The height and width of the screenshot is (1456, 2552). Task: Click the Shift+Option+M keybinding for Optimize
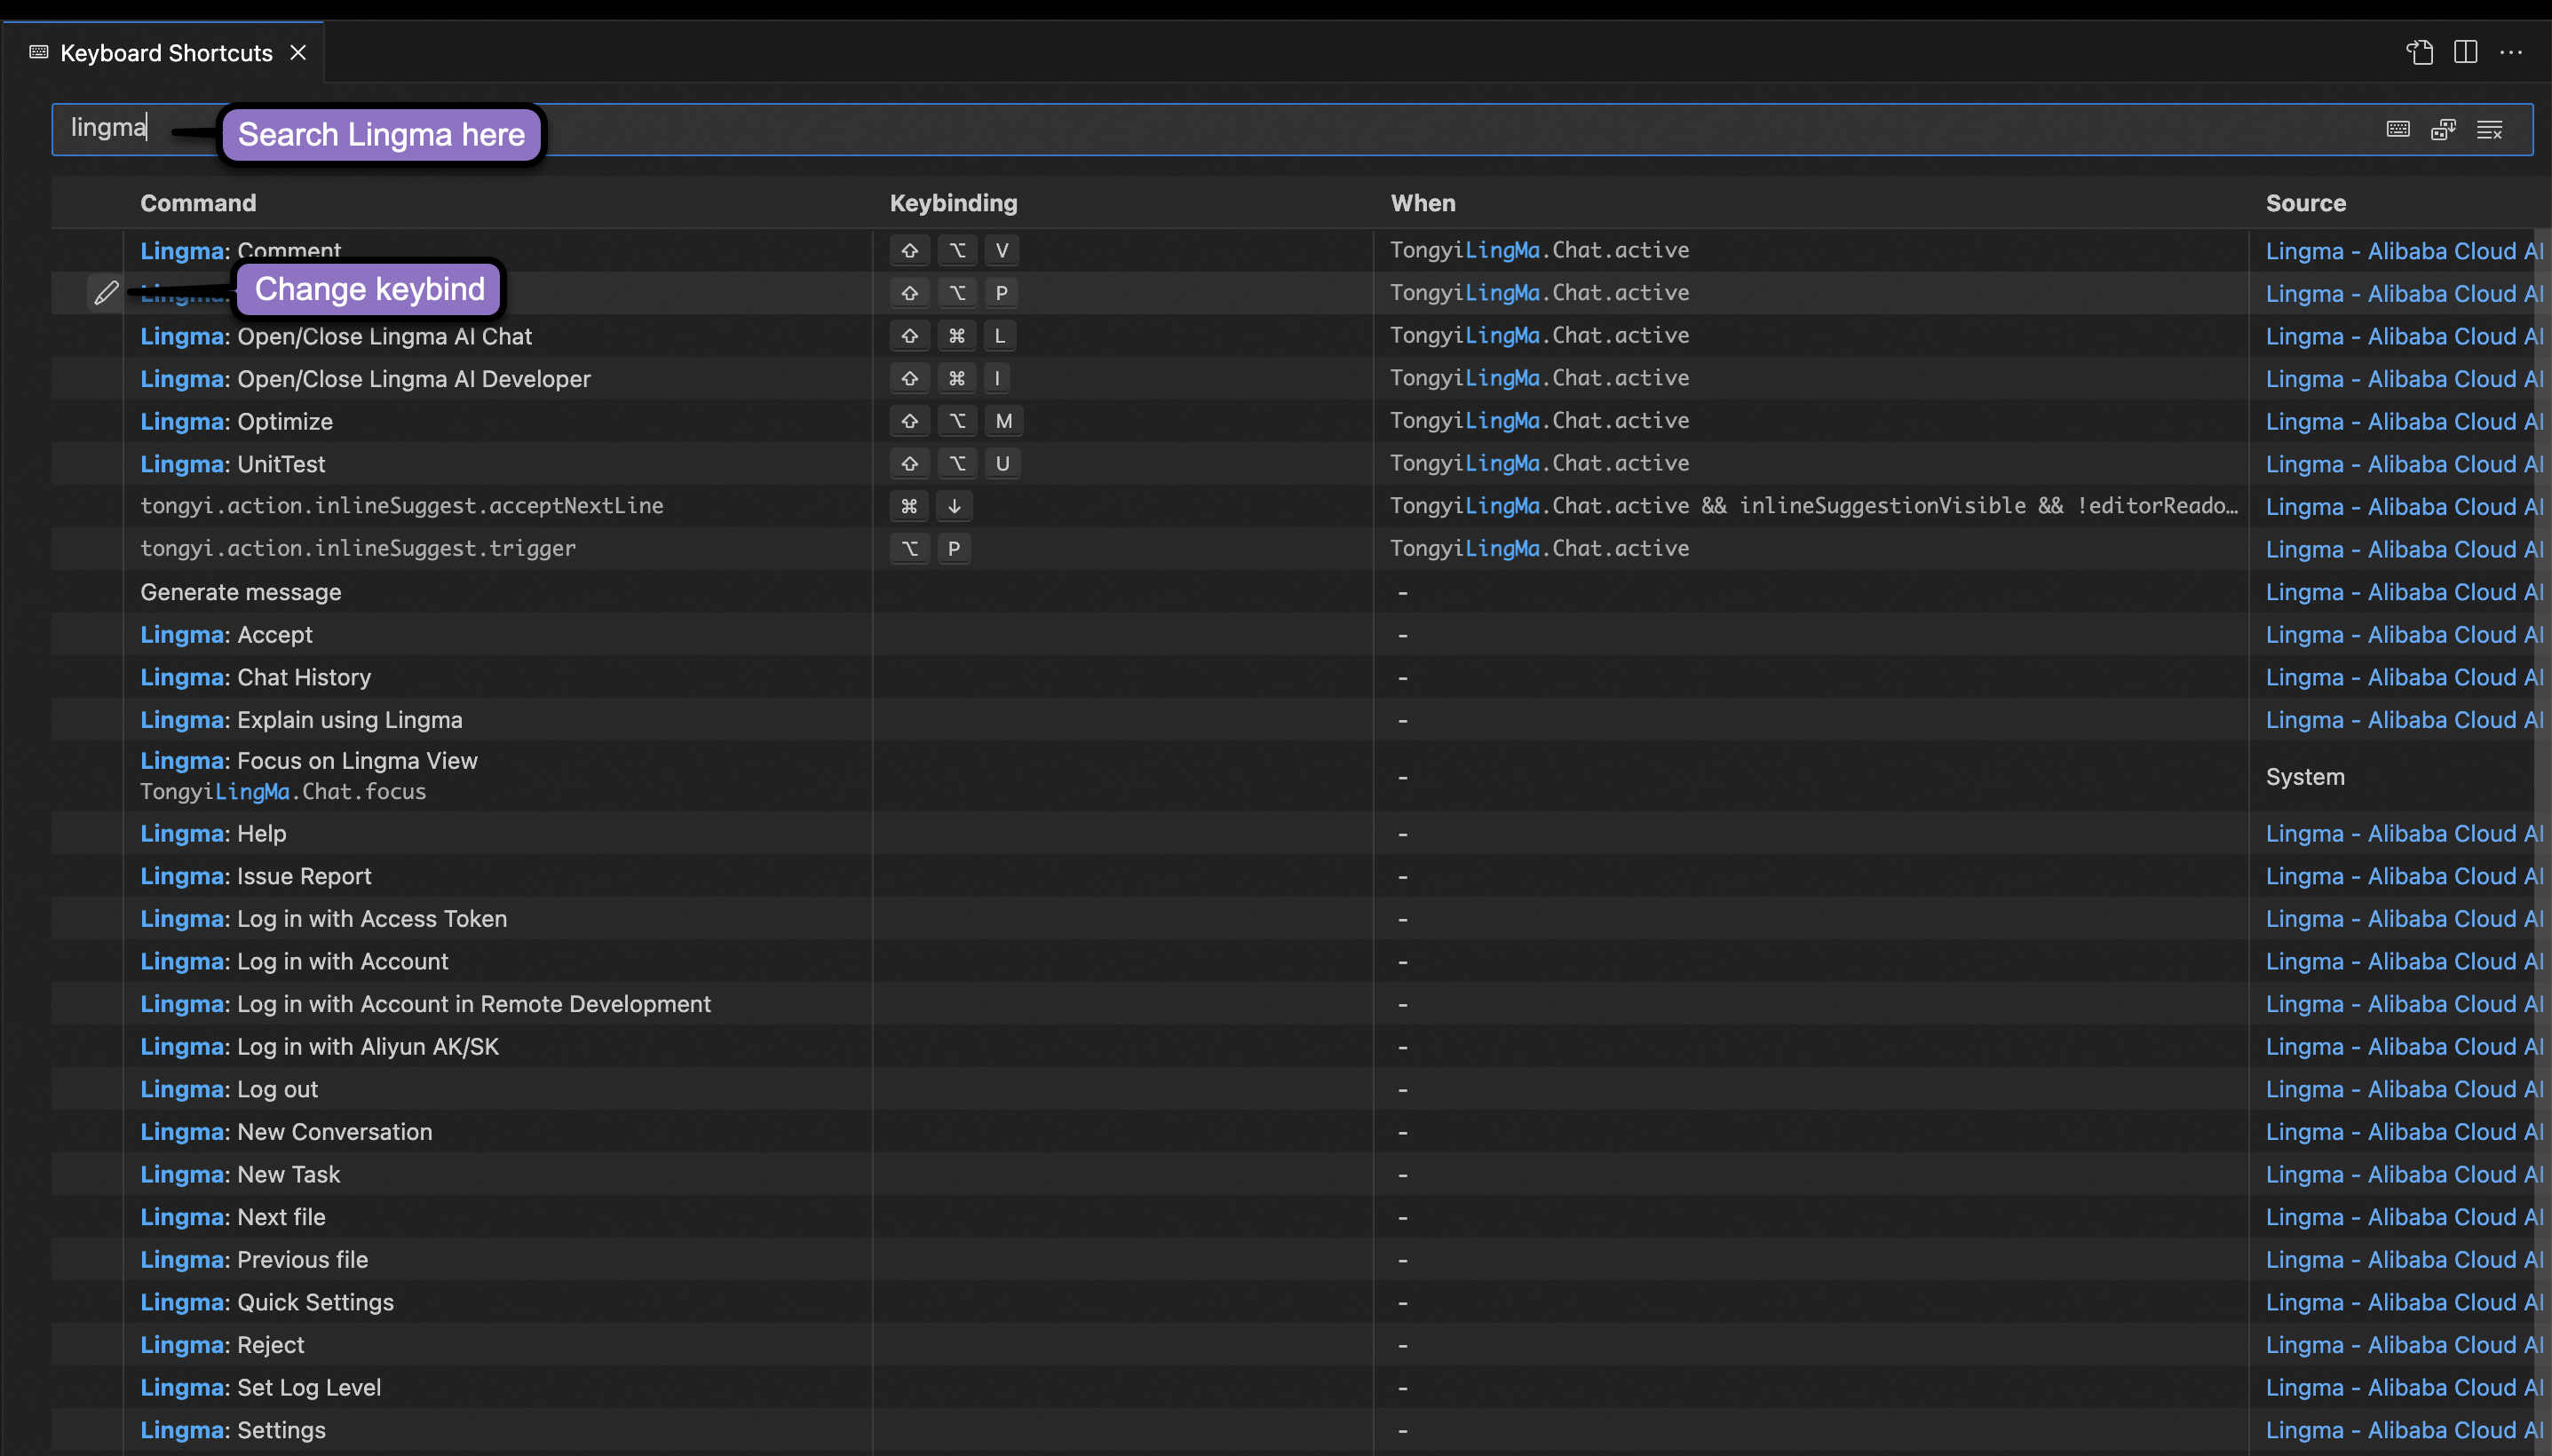point(956,421)
